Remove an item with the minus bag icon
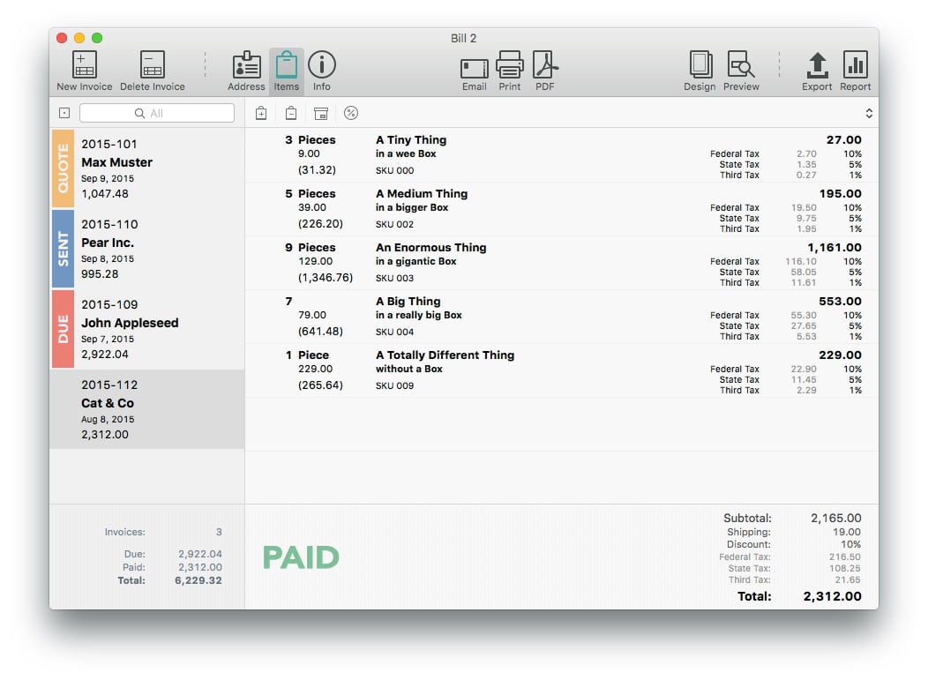 291,113
